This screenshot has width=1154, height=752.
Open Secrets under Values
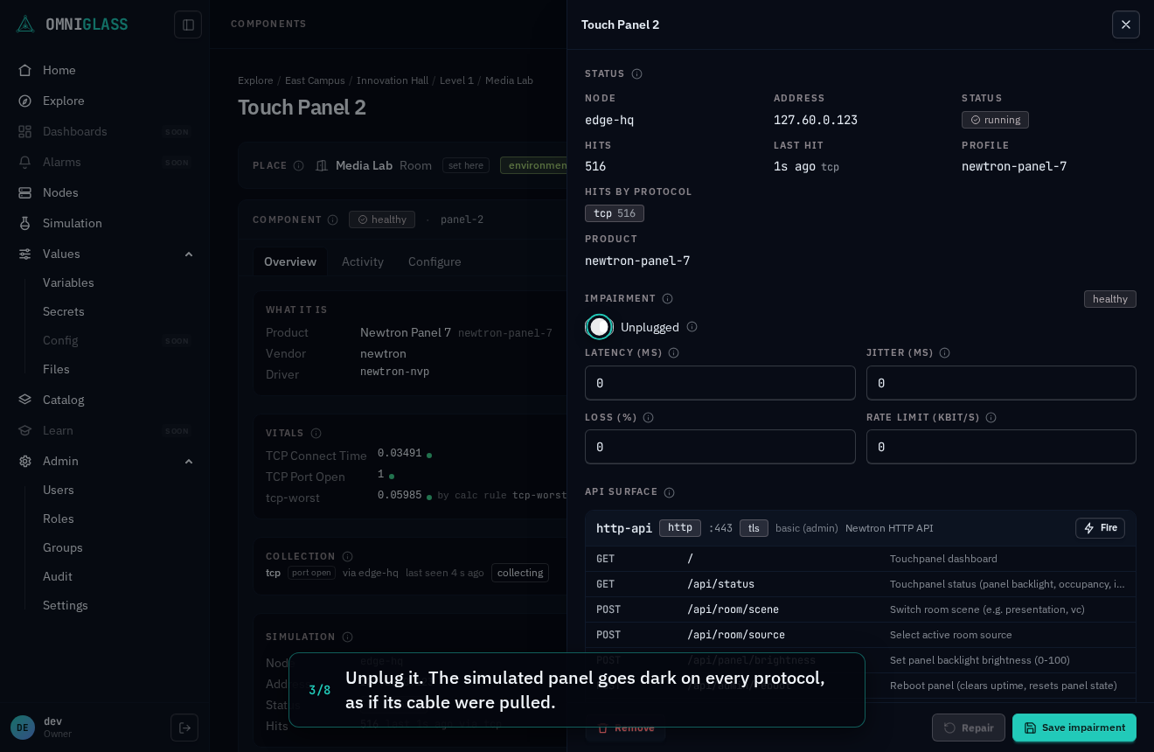[64, 311]
